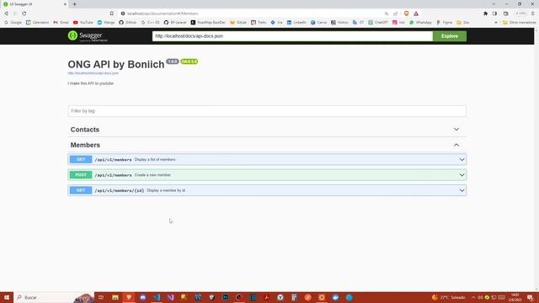The image size is (539, 303).
Task: Switch to Brave browser on the taskbar
Action: pyautogui.click(x=129, y=297)
